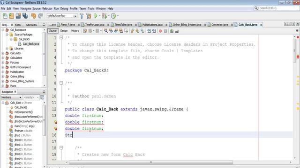
Task: Click the editor Last Edit icon
Action: pos(85,31)
